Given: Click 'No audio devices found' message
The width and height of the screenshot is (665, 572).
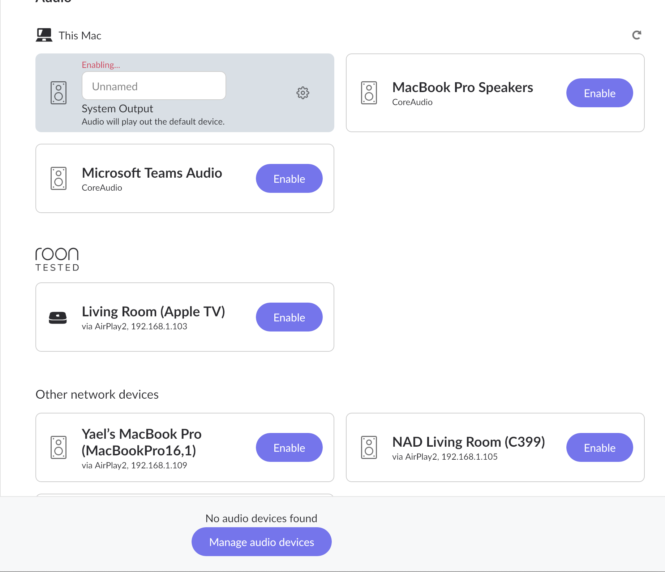Looking at the screenshot, I should (261, 518).
